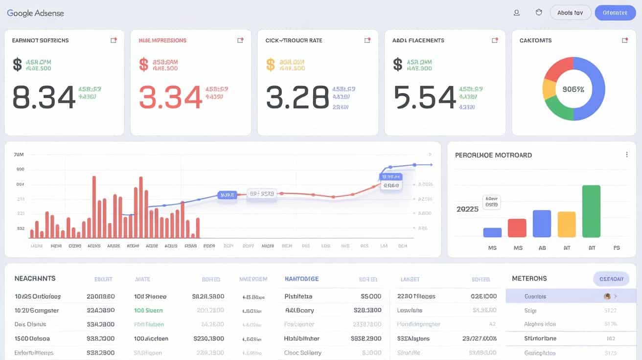Image resolution: width=642 pixels, height=360 pixels.
Task: Click the yellow bar in bar chart
Action: tap(567, 225)
